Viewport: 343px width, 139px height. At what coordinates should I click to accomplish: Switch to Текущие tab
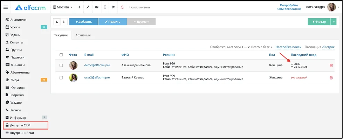61,35
